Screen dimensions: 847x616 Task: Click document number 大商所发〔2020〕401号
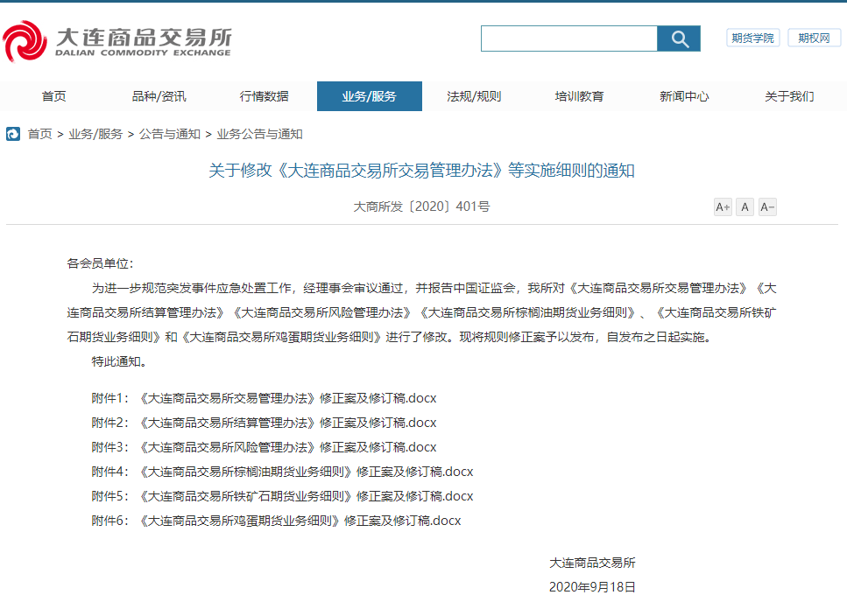[x=421, y=206]
